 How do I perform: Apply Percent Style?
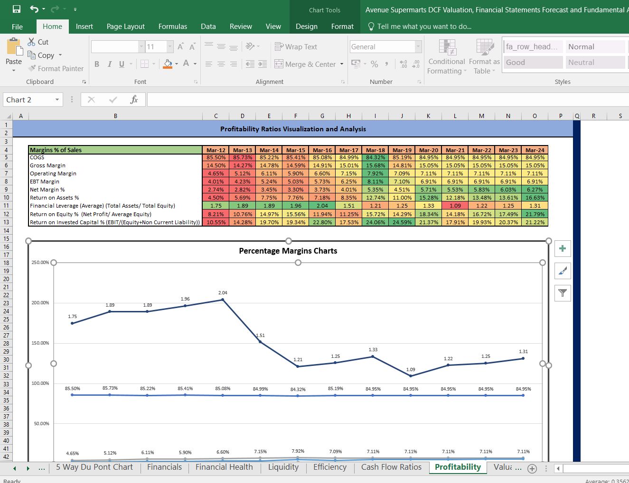375,64
